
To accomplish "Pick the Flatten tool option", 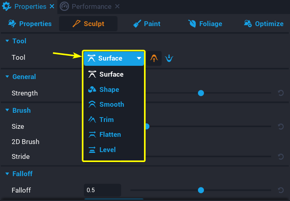I will coord(110,134).
